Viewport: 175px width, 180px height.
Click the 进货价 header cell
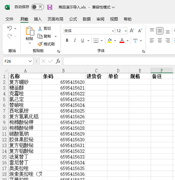96,76
